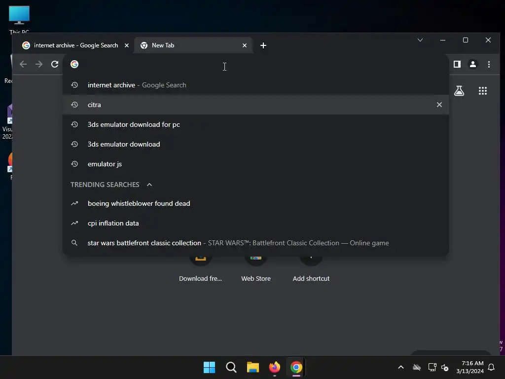Collapse the Trending Searches section
Viewport: 505px width, 379px height.
tap(149, 185)
